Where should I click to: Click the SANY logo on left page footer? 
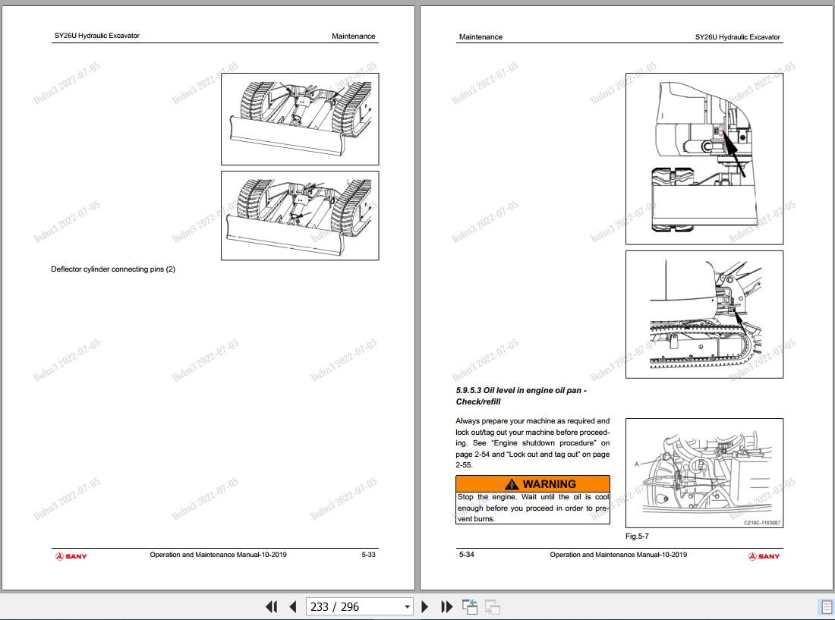click(71, 556)
